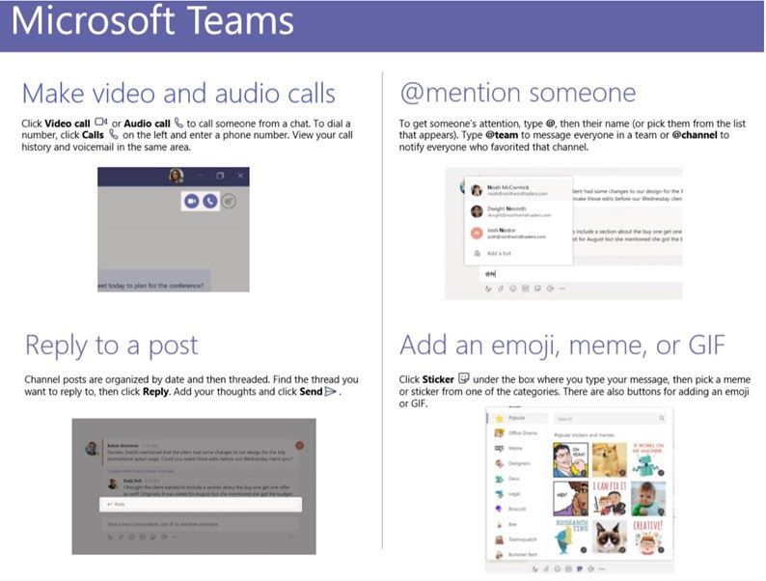Image resolution: width=766 pixels, height=581 pixels.
Task: Click the highlighted Reply box in thread
Action: click(201, 505)
